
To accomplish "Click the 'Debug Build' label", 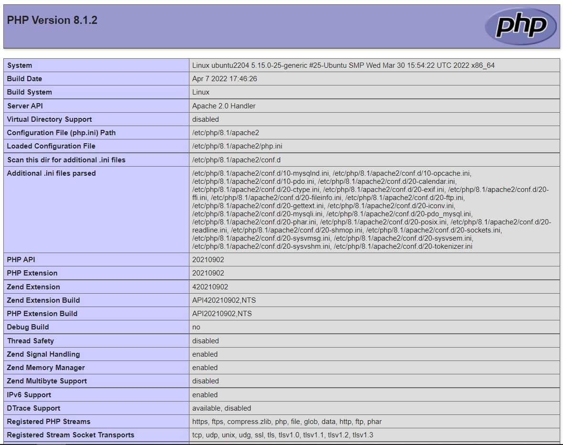I will 28,327.
